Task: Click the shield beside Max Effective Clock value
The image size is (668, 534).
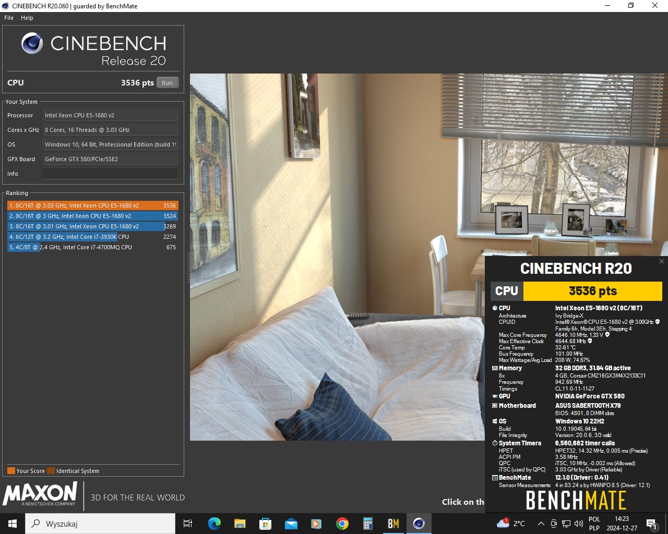Action: point(590,341)
